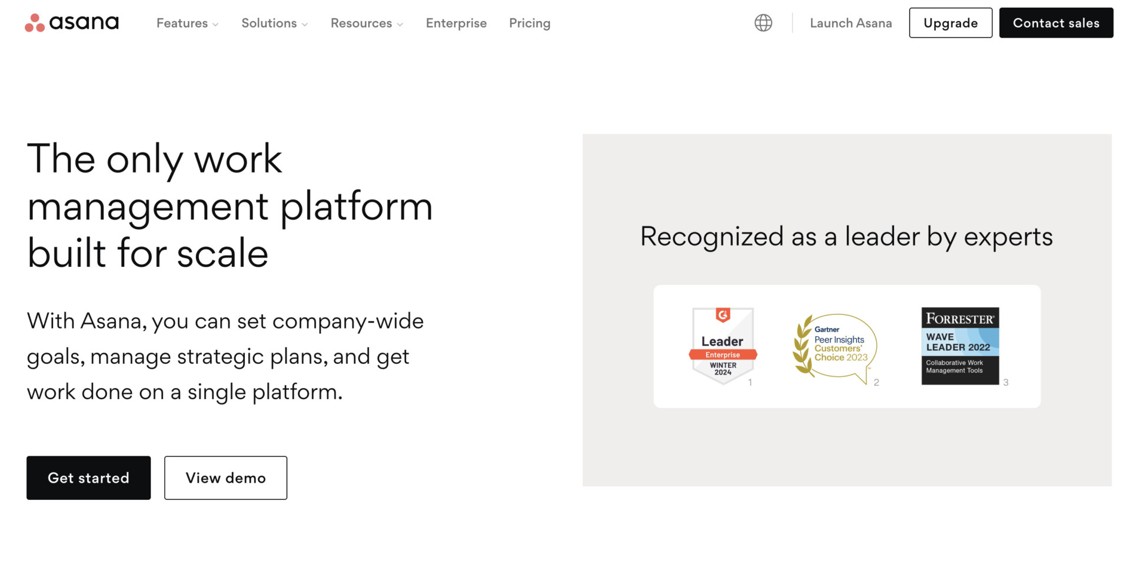The height and width of the screenshot is (574, 1130).
Task: Open the View demo option
Action: (x=225, y=477)
